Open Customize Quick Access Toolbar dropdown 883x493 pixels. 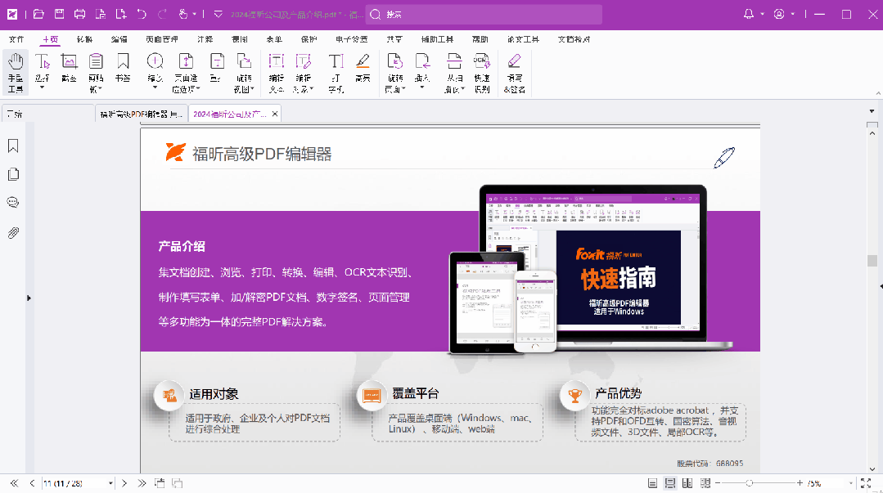click(x=218, y=14)
